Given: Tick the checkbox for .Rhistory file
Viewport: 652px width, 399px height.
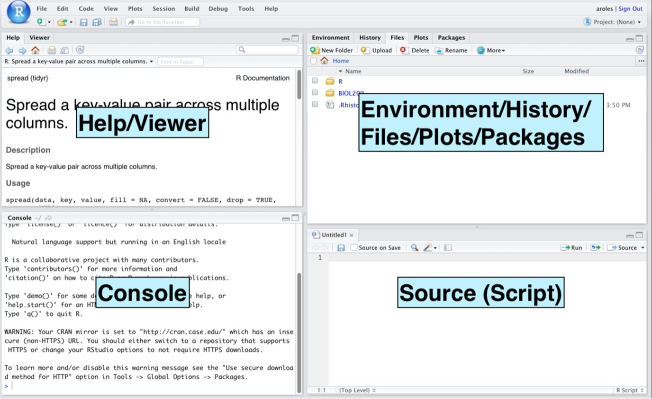Looking at the screenshot, I should click(315, 104).
